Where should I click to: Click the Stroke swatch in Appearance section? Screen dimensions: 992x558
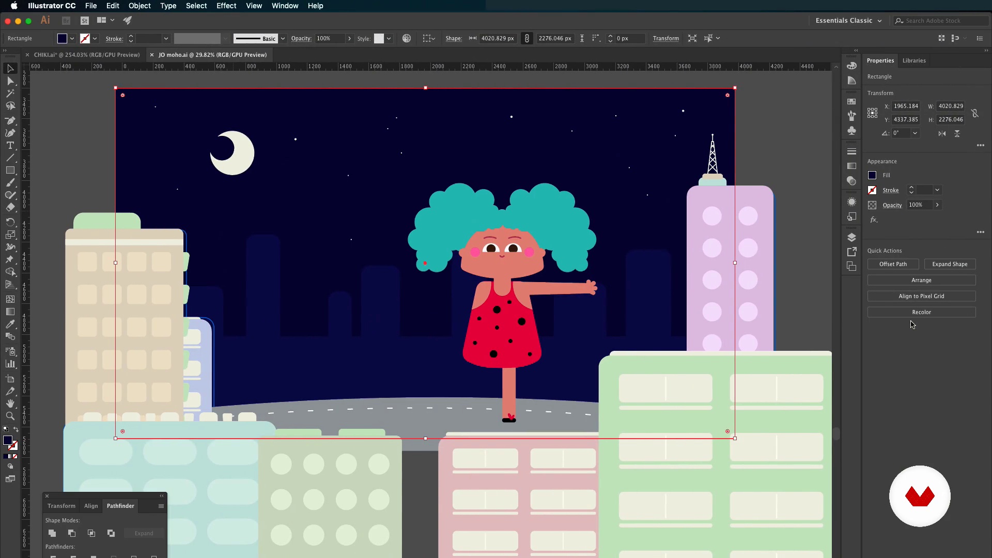872,190
